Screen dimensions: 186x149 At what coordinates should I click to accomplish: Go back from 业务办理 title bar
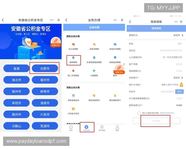point(66,20)
